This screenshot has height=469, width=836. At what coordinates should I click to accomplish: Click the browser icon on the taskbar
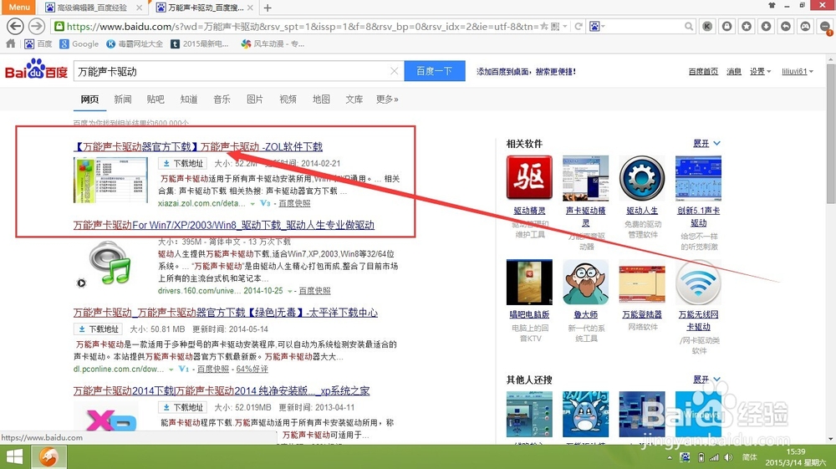pyautogui.click(x=48, y=457)
